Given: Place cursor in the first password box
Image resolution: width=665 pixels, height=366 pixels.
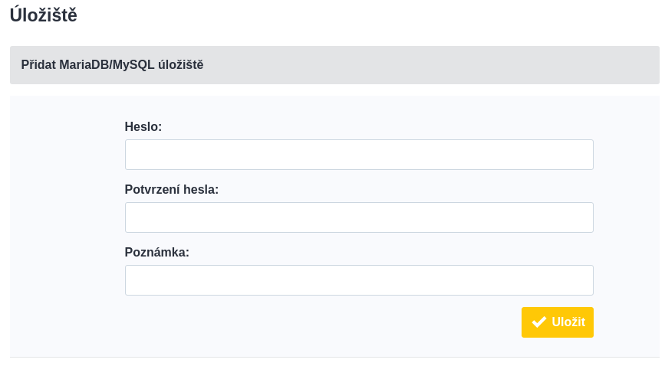Looking at the screenshot, I should click(x=359, y=155).
